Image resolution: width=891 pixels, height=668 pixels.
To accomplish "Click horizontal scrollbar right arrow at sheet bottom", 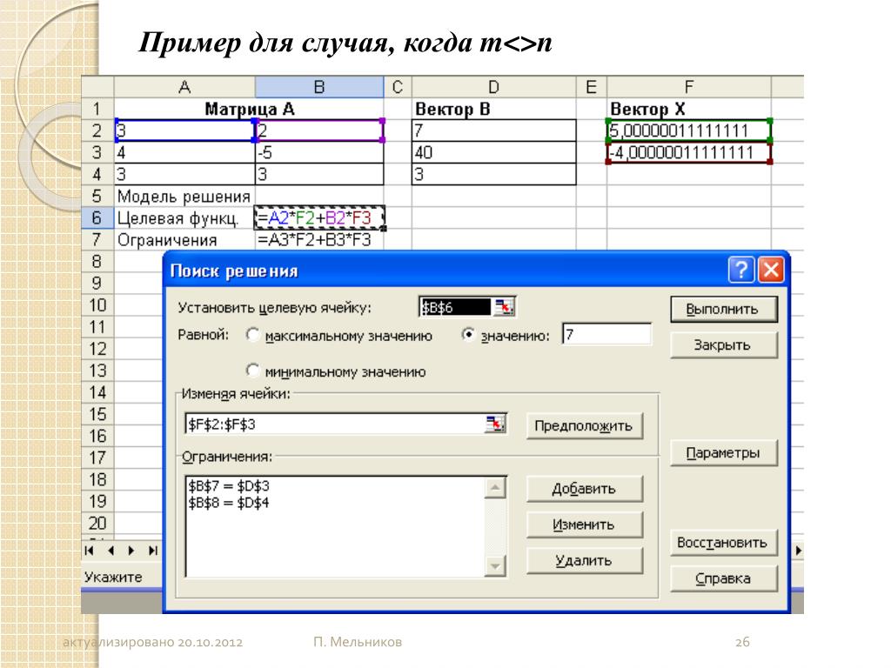I will [x=798, y=550].
